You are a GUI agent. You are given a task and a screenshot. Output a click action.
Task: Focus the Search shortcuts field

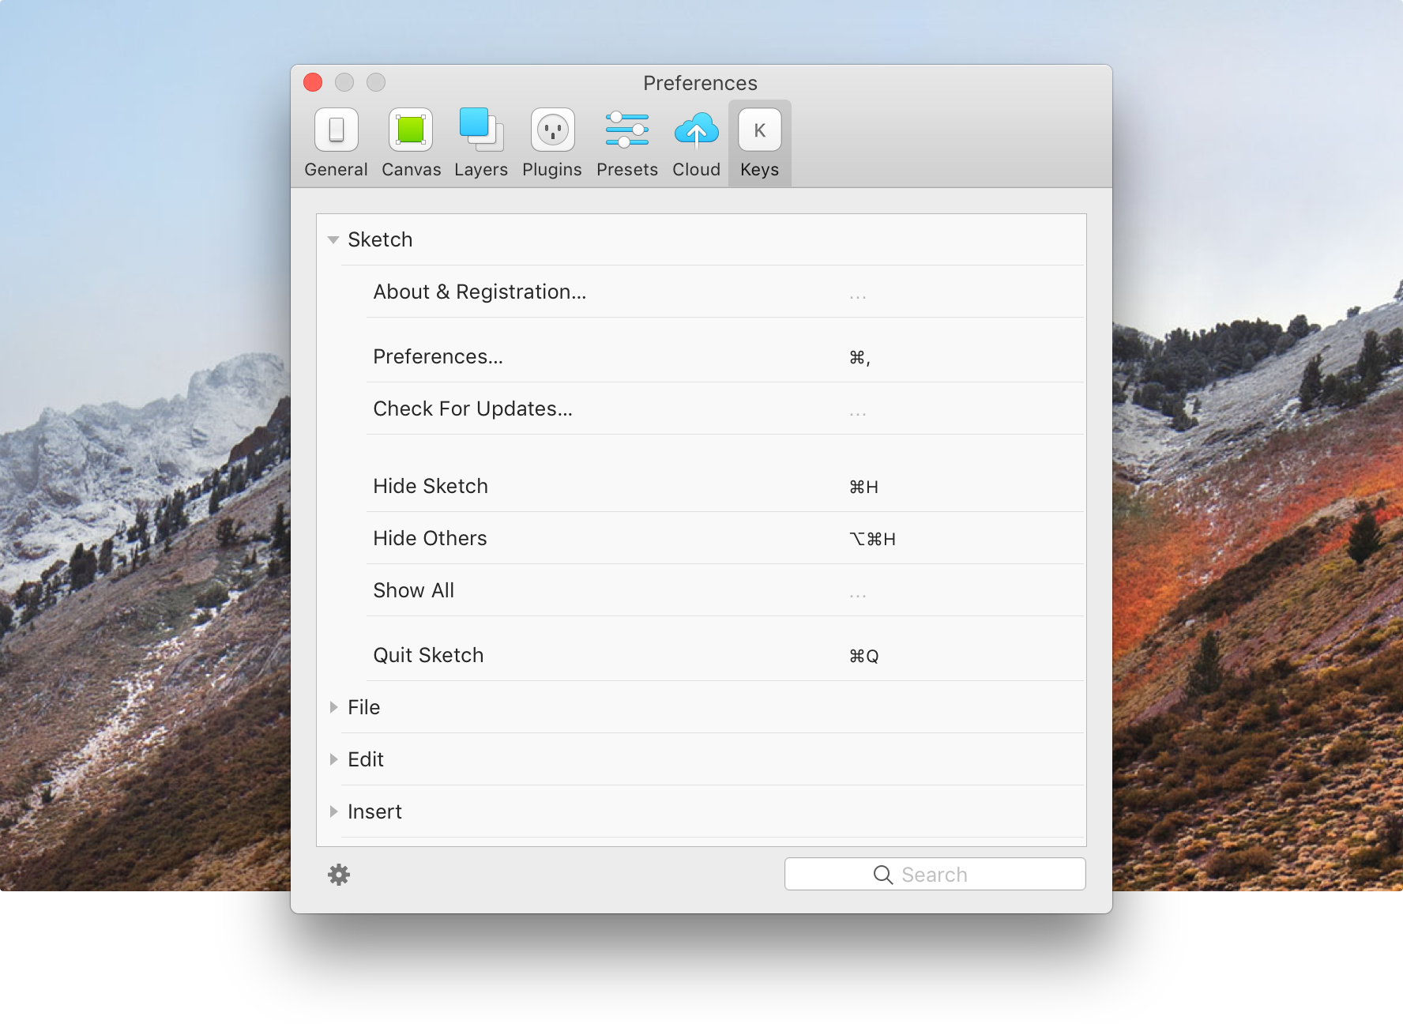coord(935,874)
